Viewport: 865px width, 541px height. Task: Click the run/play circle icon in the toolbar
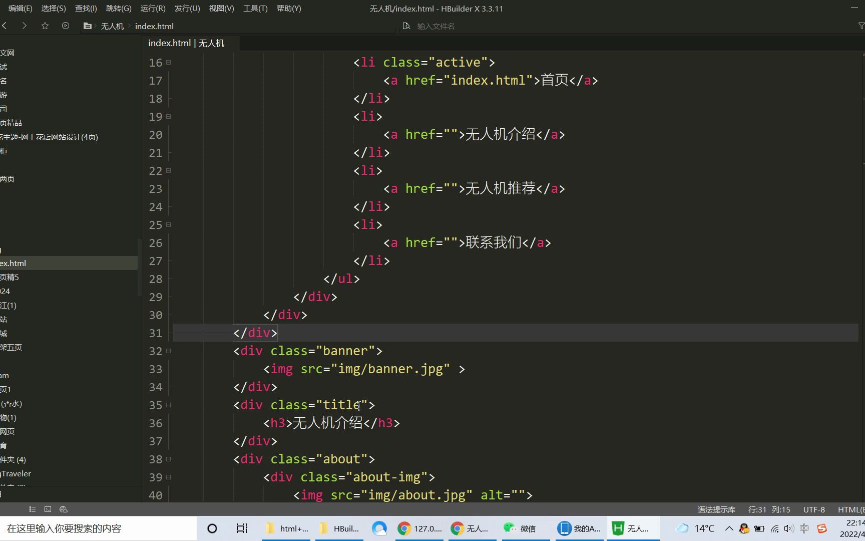pyautogui.click(x=66, y=26)
